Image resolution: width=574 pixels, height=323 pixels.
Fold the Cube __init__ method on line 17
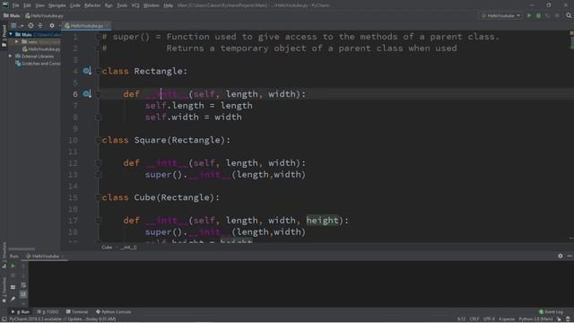(98, 221)
